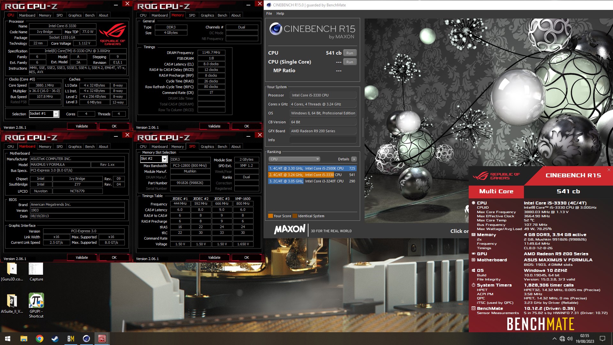613x345 pixels.
Task: Click the Processor field Intel Core i5-3330 CPU
Action: [x=323, y=95]
